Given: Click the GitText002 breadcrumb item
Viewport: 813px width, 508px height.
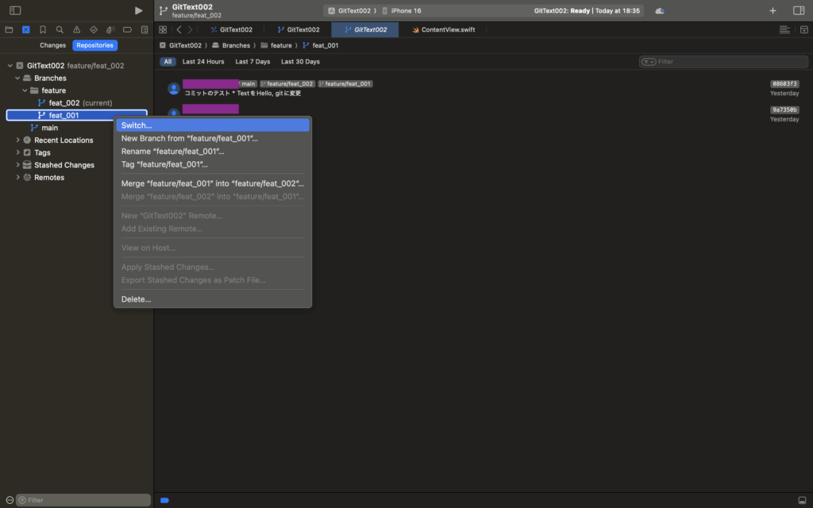Looking at the screenshot, I should point(180,45).
